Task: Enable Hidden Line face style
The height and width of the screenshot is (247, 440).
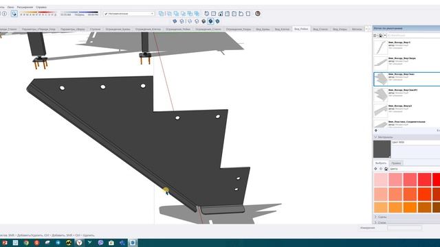Action: coord(197,21)
